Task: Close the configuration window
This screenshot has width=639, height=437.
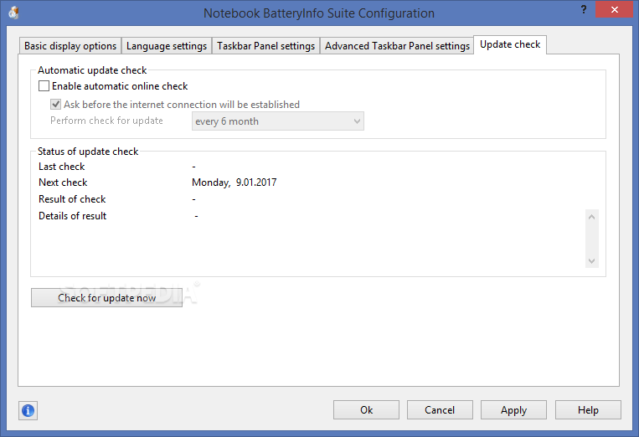Action: pos(614,10)
